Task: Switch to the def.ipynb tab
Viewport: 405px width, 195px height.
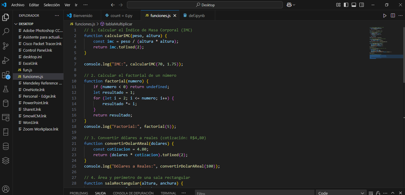Action: click(x=196, y=16)
